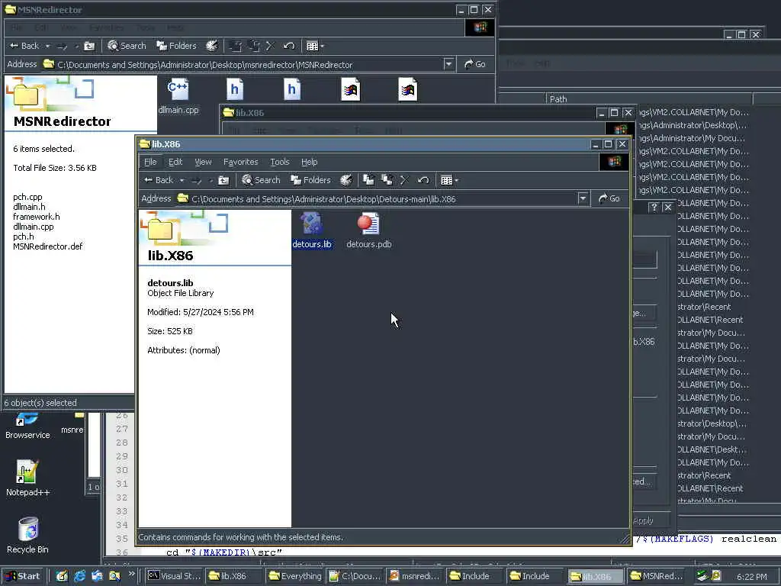The image size is (781, 586).
Task: Switch to Visual St... taskbar button
Action: 175,576
